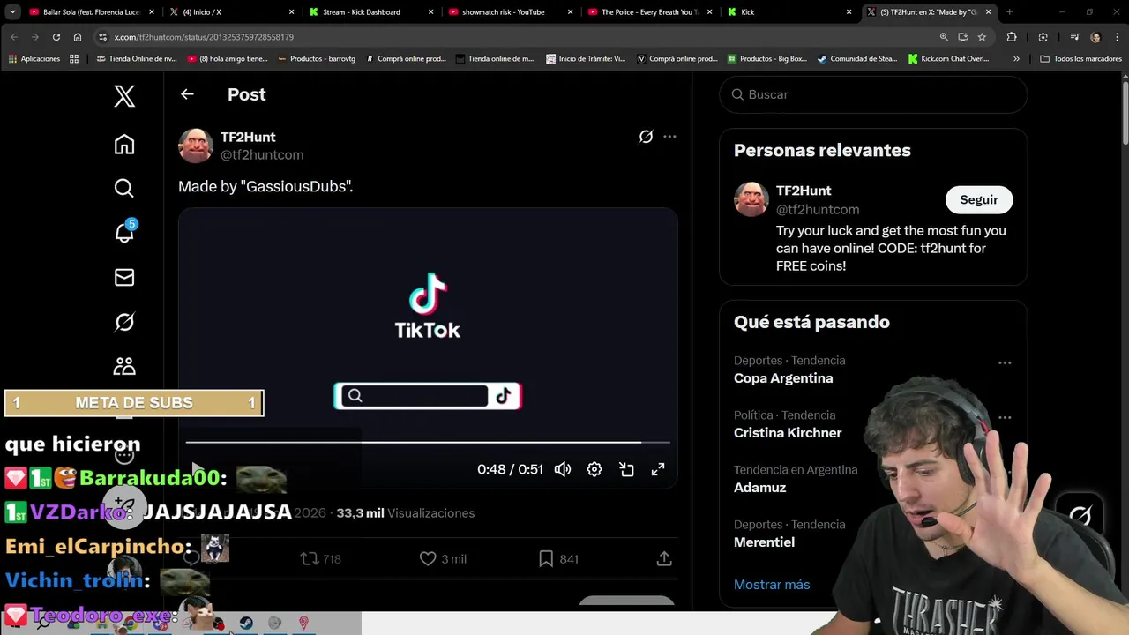Click Grok explain icon on post
The height and width of the screenshot is (635, 1129).
pyautogui.click(x=646, y=137)
